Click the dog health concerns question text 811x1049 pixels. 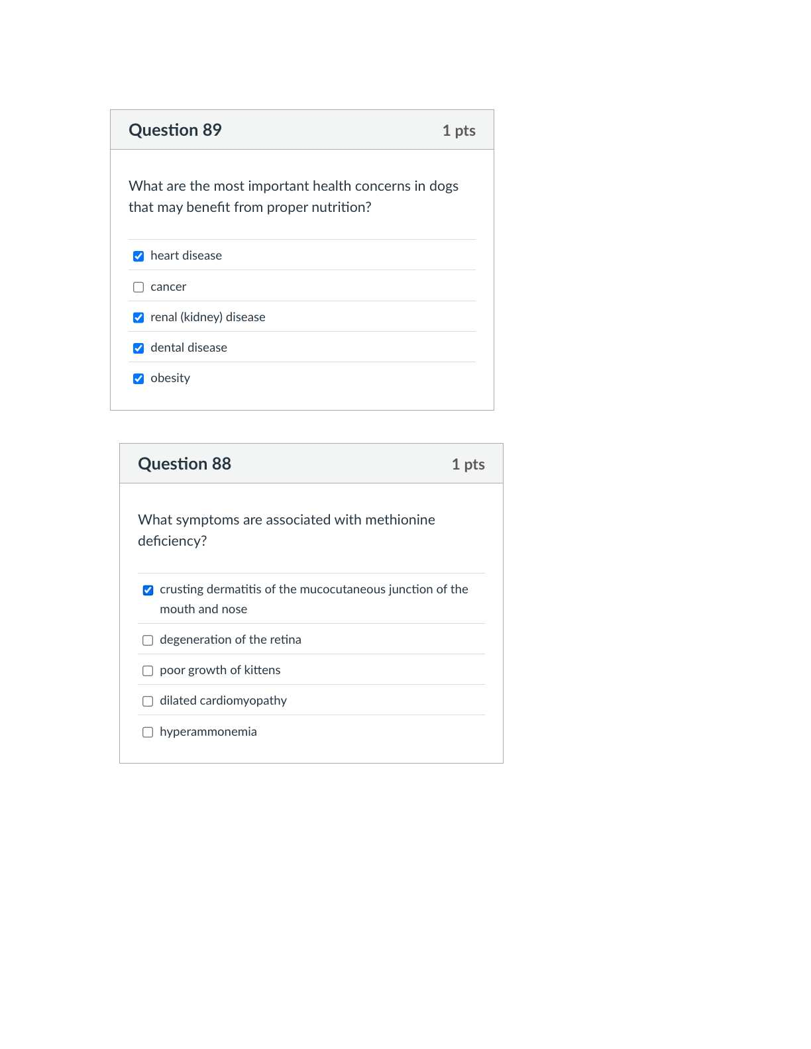[294, 197]
